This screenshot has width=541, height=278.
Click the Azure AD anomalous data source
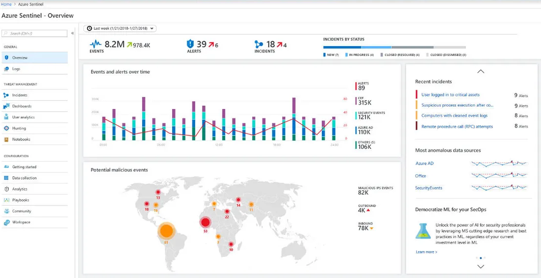pos(424,164)
